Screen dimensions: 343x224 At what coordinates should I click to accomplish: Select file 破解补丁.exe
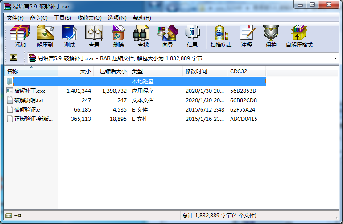(x=30, y=91)
